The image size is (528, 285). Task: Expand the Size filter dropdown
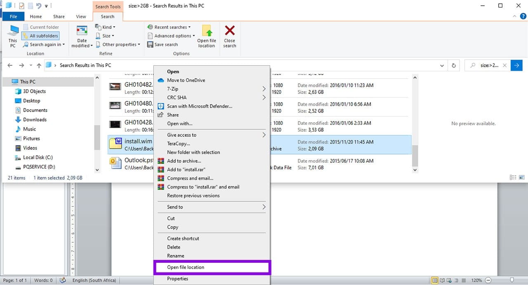point(105,36)
